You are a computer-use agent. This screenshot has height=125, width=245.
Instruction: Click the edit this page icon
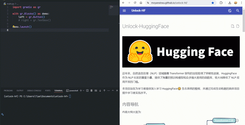coord(238,26)
